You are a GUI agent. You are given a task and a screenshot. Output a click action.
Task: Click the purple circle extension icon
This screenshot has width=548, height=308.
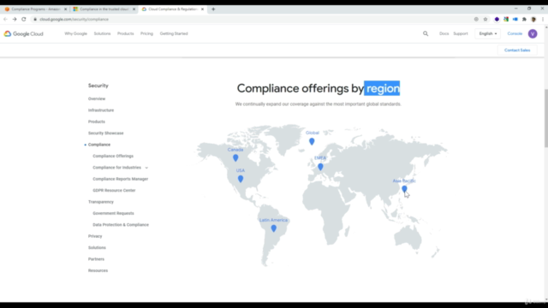(497, 19)
